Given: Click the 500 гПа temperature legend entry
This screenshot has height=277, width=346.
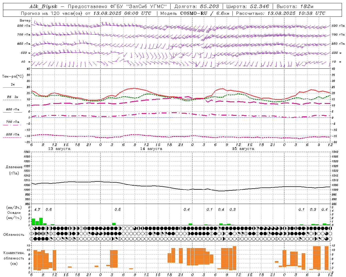Looking at the screenshot, I should [13, 134].
